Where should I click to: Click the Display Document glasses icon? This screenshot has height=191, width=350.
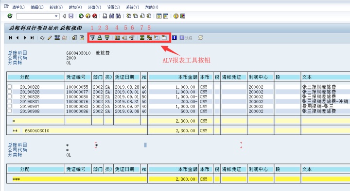(x=42, y=38)
